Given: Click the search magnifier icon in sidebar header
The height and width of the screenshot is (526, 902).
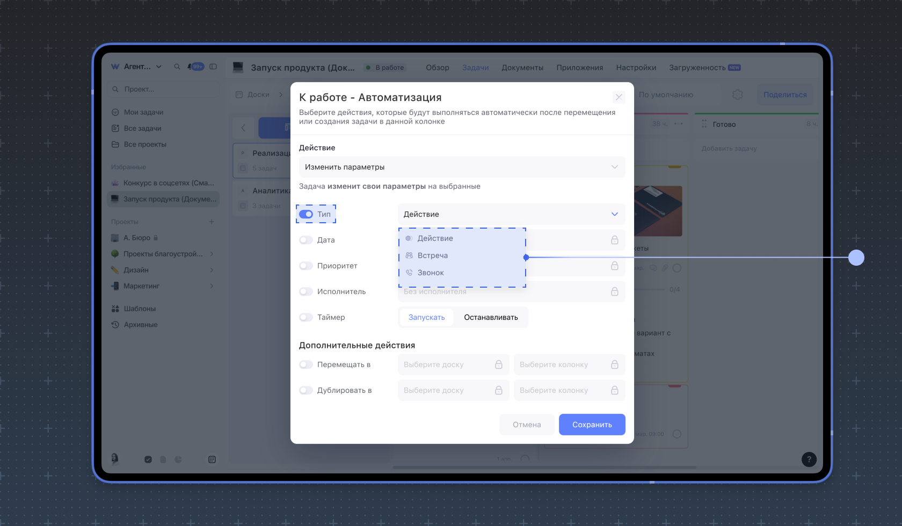Looking at the screenshot, I should [177, 67].
